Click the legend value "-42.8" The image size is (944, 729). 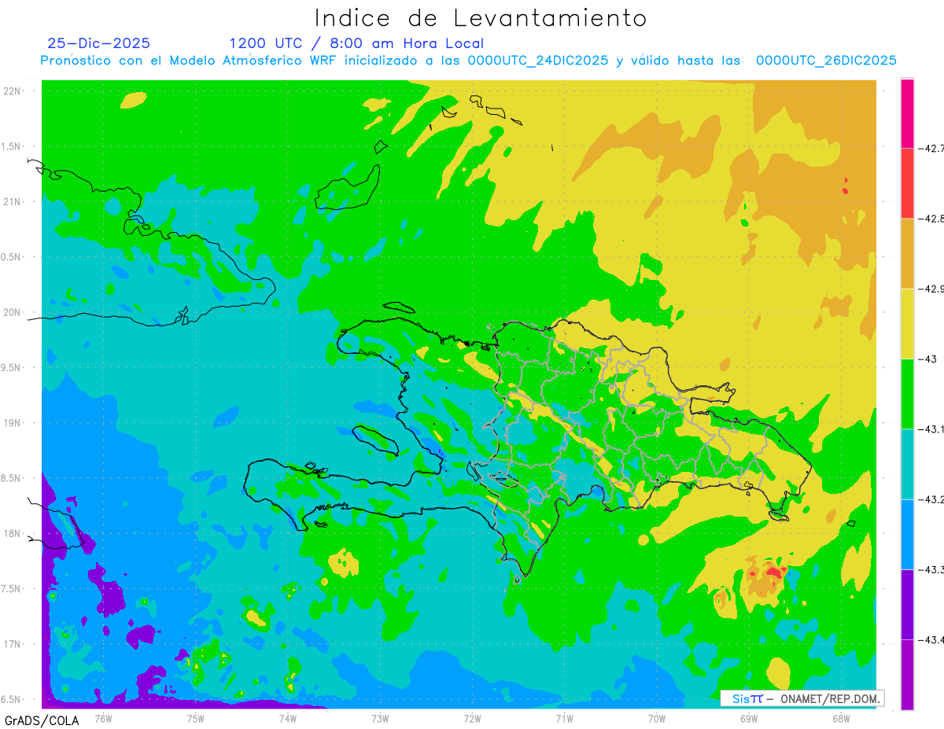coord(931,219)
